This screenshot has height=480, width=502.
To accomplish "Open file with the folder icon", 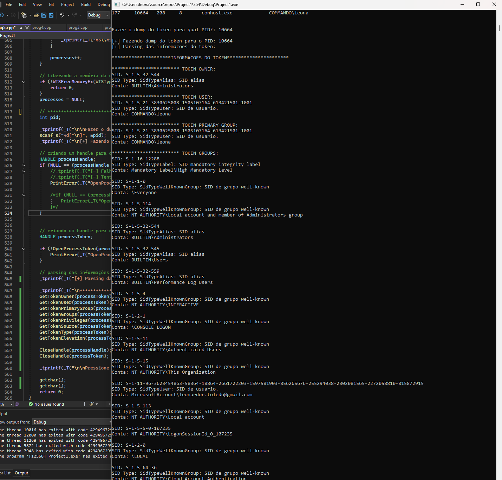I will 36,15.
